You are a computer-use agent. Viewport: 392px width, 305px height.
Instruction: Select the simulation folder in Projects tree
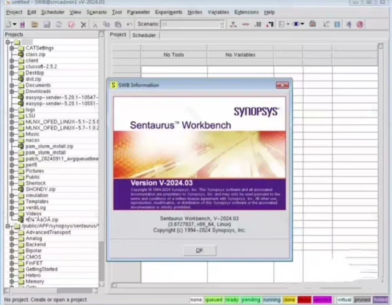(x=37, y=195)
